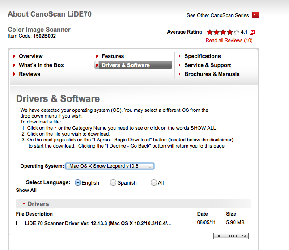Viewport: 289px width, 250px height.
Task: Click the red arrow beside What's in the Box
Action: pyautogui.click(x=14, y=65)
